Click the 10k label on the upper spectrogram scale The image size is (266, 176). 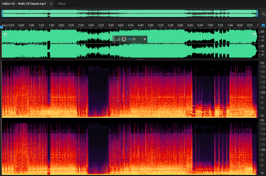(x=263, y=92)
